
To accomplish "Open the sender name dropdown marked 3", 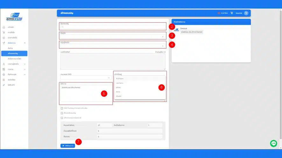I will pos(113,36).
